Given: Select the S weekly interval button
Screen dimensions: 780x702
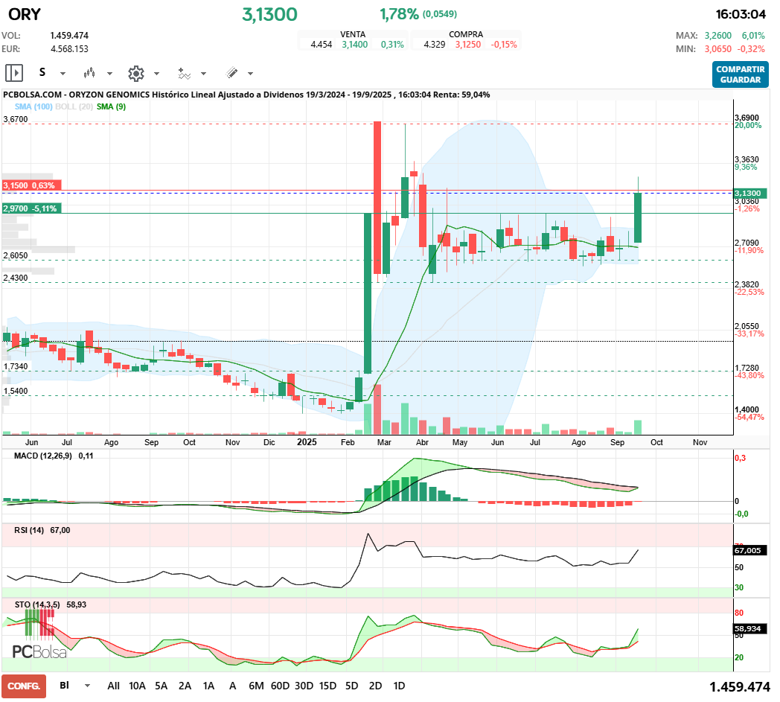Looking at the screenshot, I should [42, 73].
